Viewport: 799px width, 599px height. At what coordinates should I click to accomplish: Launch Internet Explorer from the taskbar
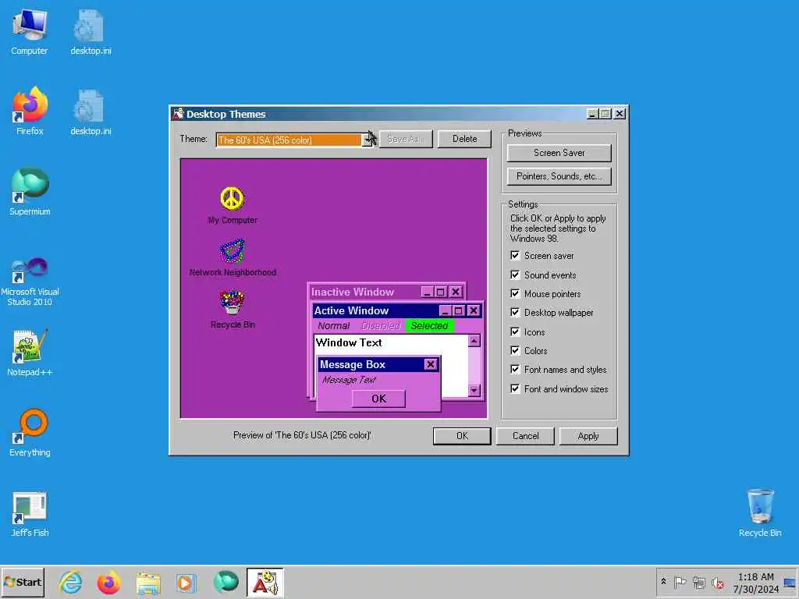coord(70,582)
